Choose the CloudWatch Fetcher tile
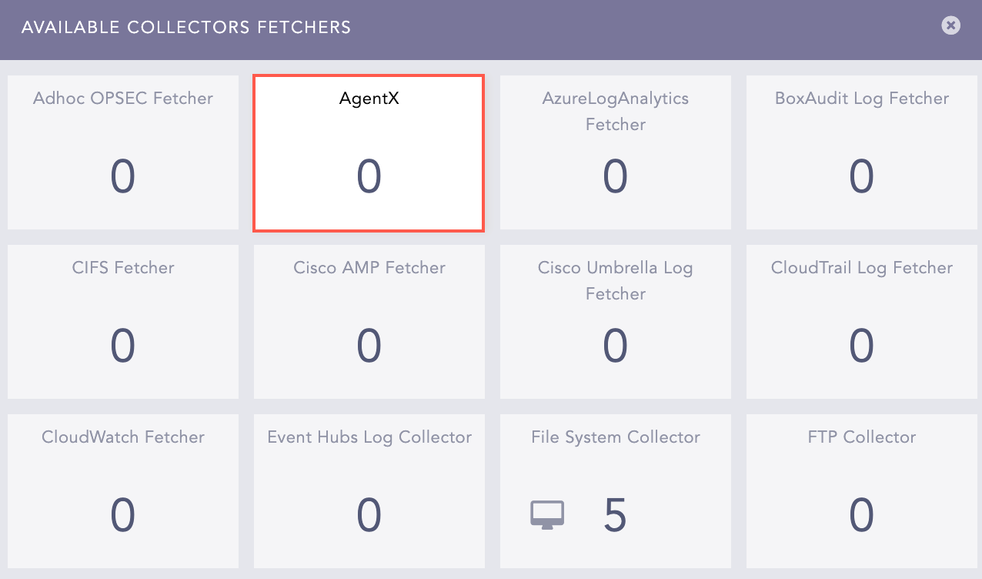Screen dimensions: 982x579 pos(123,491)
